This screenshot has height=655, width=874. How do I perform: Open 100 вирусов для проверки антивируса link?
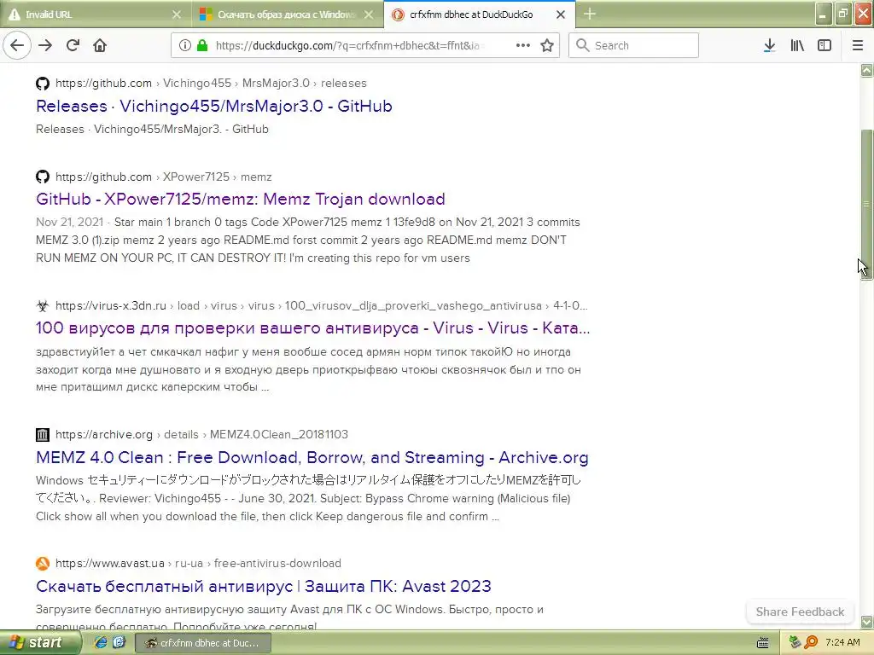(x=312, y=327)
